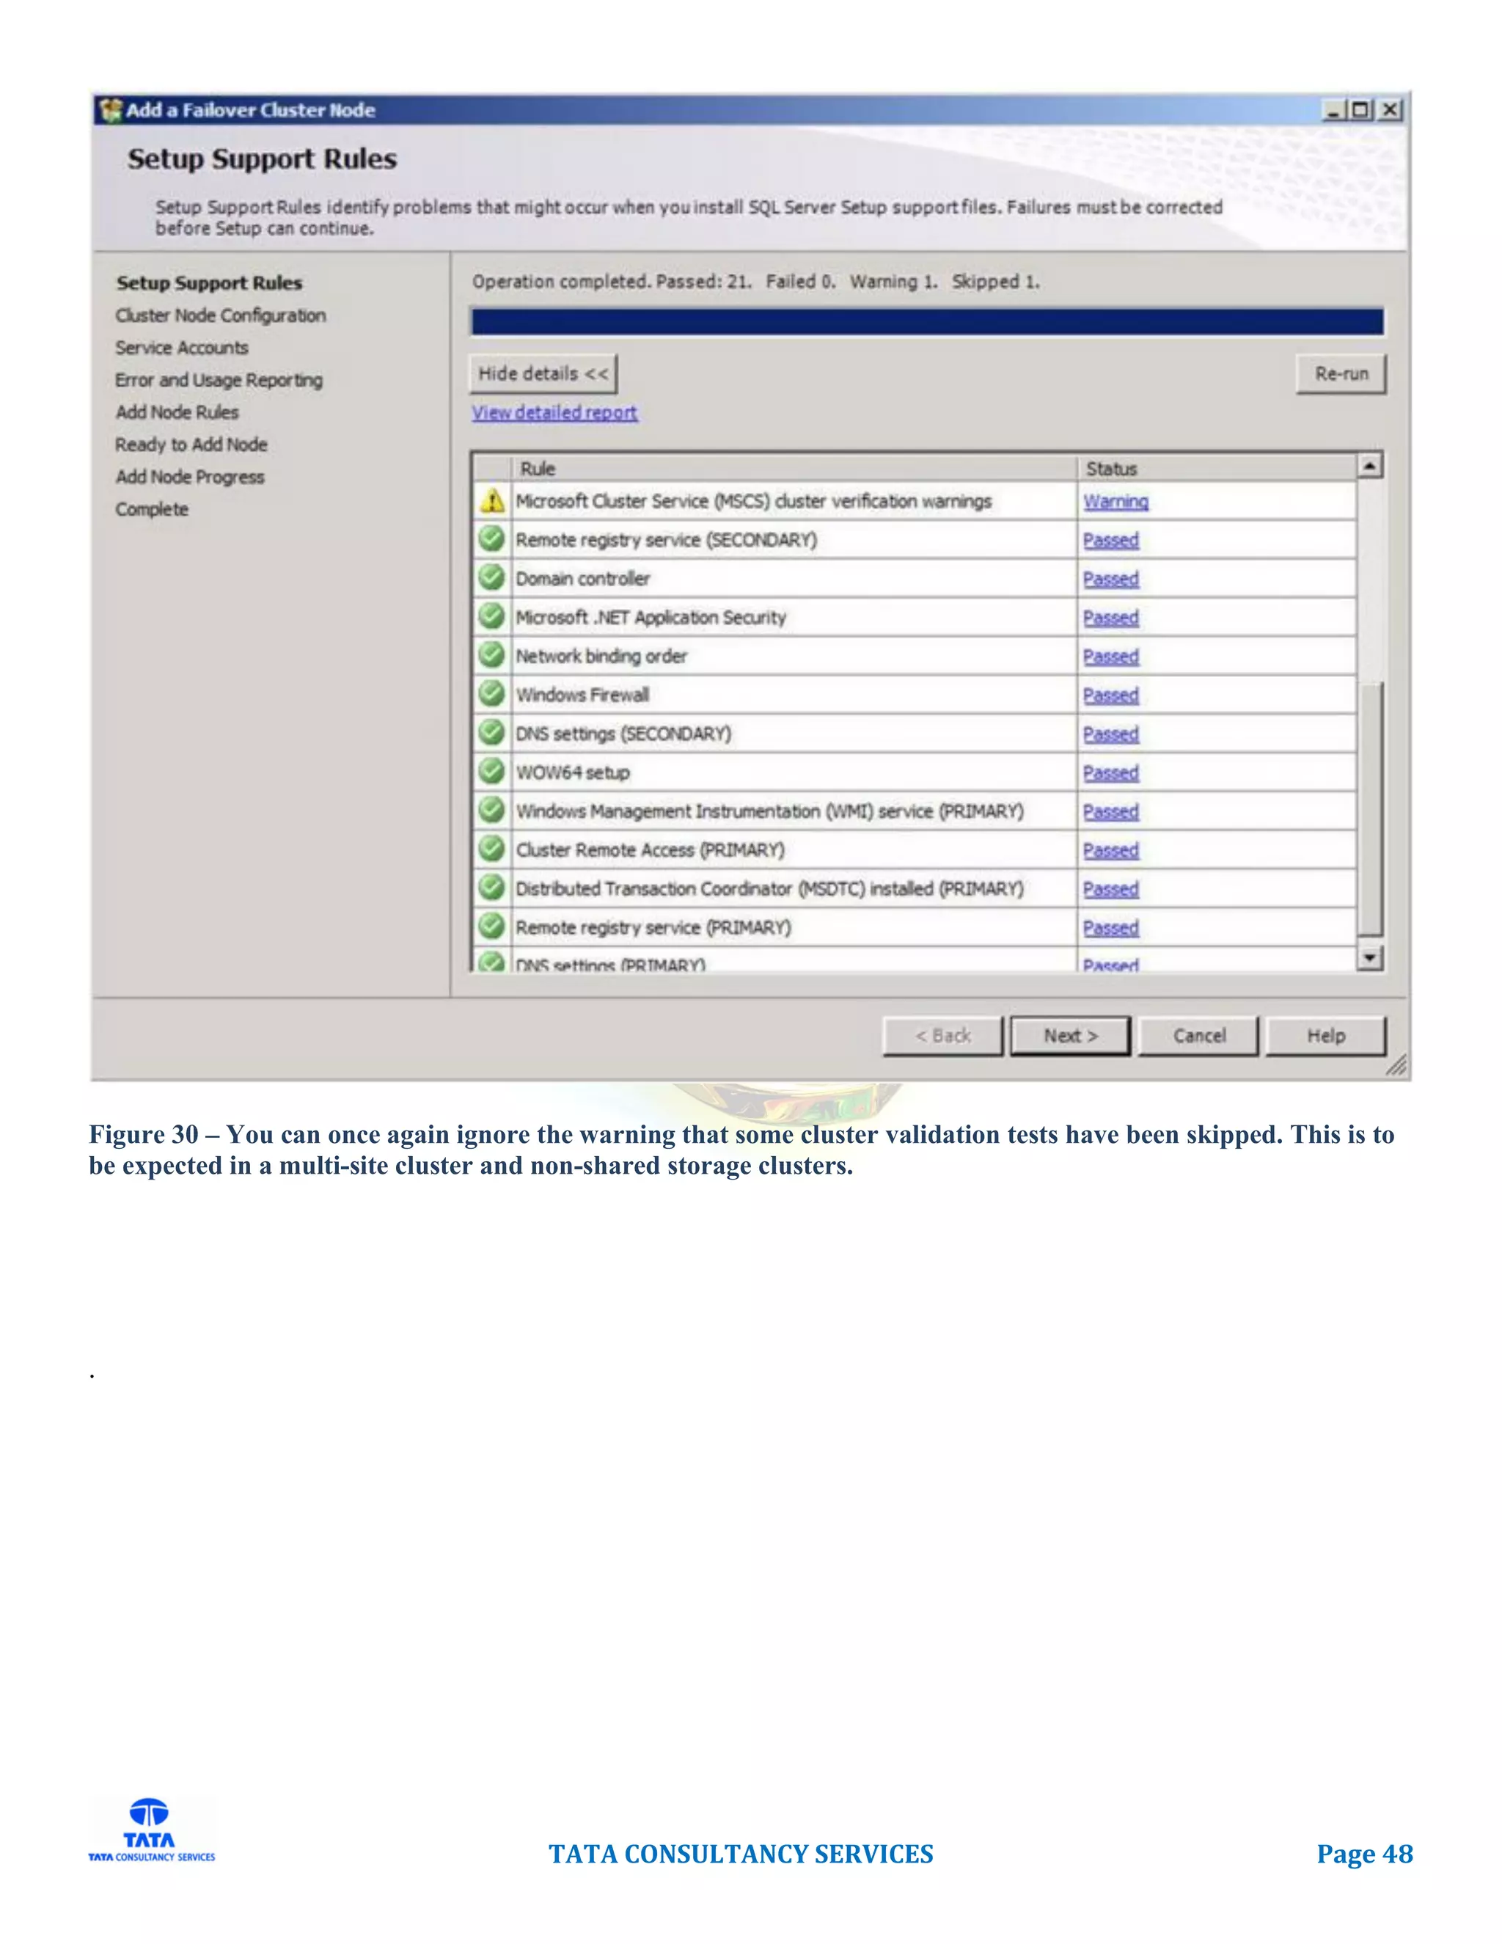Click 'Domain controller' rule text
The height and width of the screenshot is (1944, 1502).
tap(583, 579)
